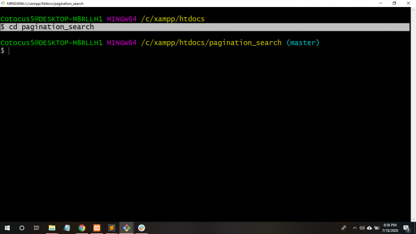
Task: Open the Windows Start menu
Action: (x=7, y=228)
